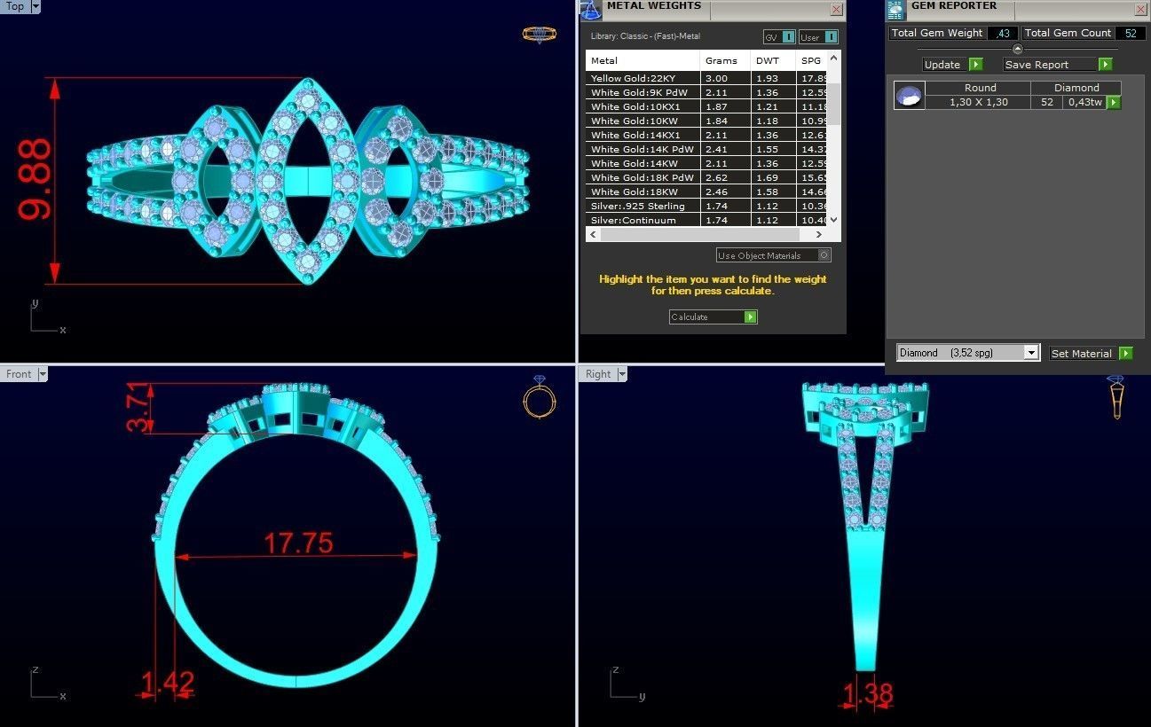The image size is (1151, 727).
Task: Click the green arrow next to Calculate
Action: tap(751, 317)
